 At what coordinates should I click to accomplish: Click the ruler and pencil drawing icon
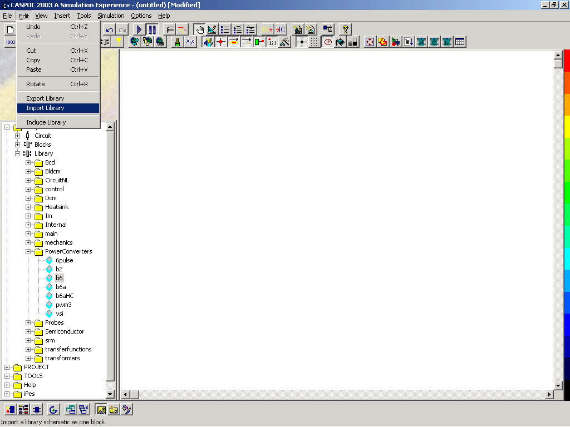212,30
